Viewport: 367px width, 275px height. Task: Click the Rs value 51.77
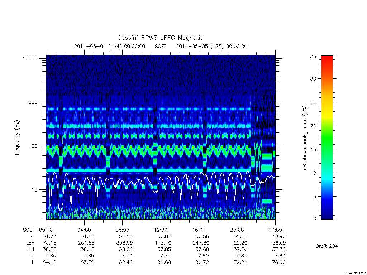49,236
